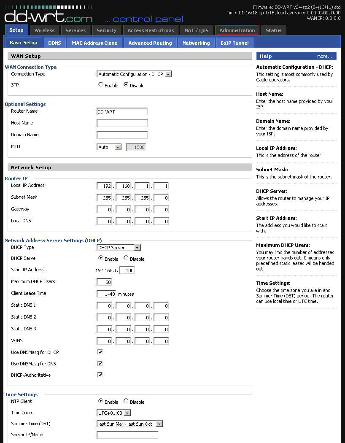Image resolution: width=345 pixels, height=443 pixels.
Task: Click the Host Name field
Action: (122, 124)
